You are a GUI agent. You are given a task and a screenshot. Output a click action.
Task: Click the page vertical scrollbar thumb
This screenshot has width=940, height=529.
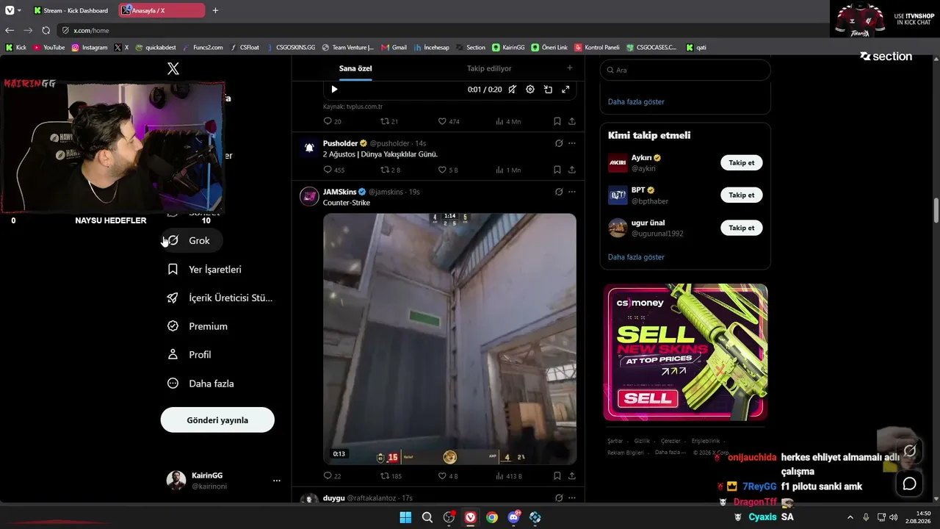[936, 210]
